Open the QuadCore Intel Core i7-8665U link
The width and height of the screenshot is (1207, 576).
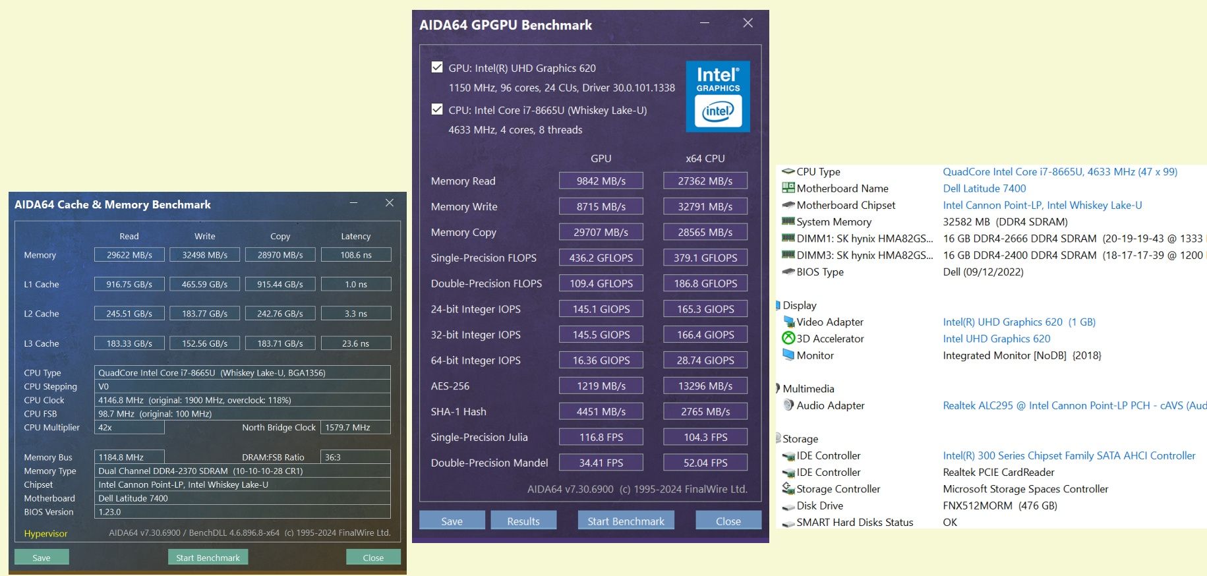1060,171
